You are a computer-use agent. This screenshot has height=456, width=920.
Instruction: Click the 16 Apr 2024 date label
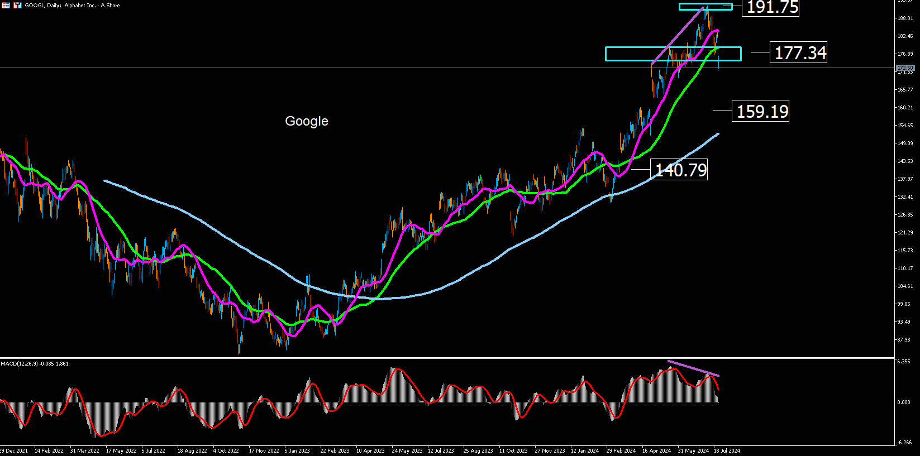657,450
